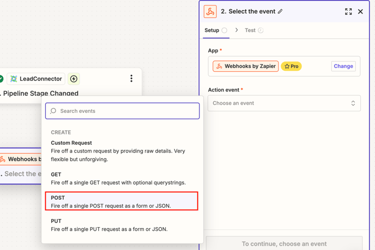Screen dimensions: 375x250
Task: Click the Setup status circle indicator
Action: 225,31
